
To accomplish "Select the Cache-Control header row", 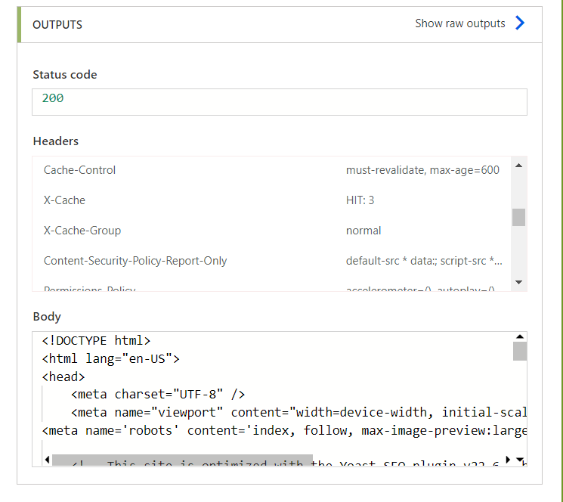I will [271, 170].
